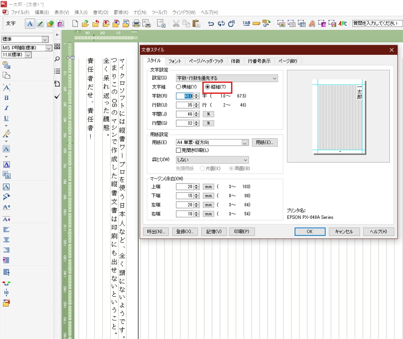Screen dimensions: 403x339
Task: Switch to the フォント tab
Action: click(175, 61)
